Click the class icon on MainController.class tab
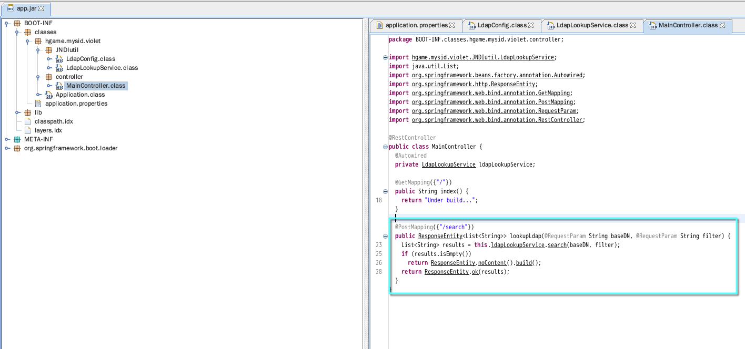The width and height of the screenshot is (745, 349). pyautogui.click(x=652, y=25)
